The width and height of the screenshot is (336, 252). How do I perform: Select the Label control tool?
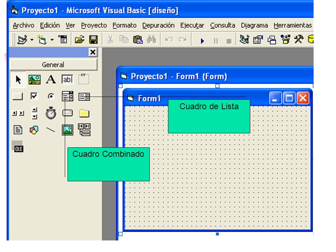tap(51, 79)
